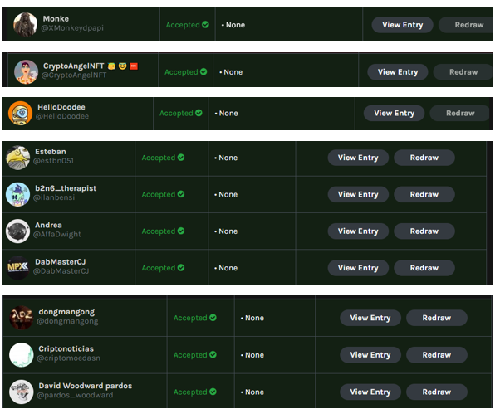View Entry for Andrea

pyautogui.click(x=358, y=231)
